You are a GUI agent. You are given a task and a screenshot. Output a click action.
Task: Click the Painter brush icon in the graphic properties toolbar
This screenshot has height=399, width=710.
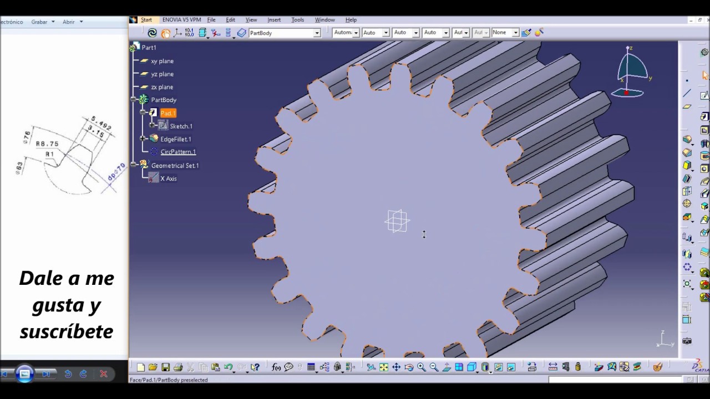click(526, 33)
